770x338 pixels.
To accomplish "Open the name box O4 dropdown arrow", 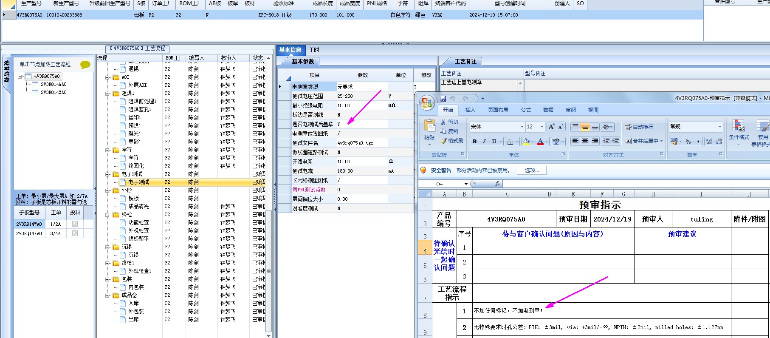I will pyautogui.click(x=466, y=184).
